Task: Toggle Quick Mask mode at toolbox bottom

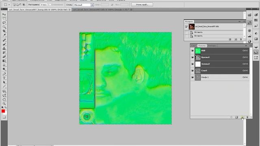Action: click(4, 117)
